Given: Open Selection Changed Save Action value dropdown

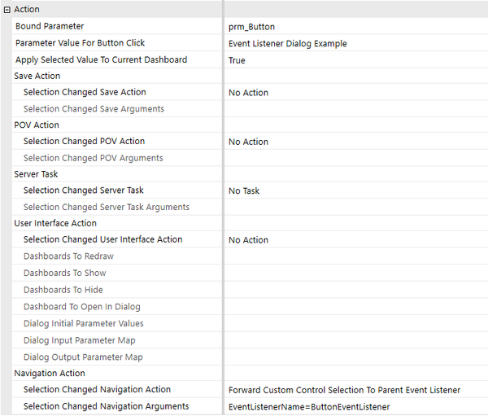Looking at the screenshot, I should click(x=355, y=93).
